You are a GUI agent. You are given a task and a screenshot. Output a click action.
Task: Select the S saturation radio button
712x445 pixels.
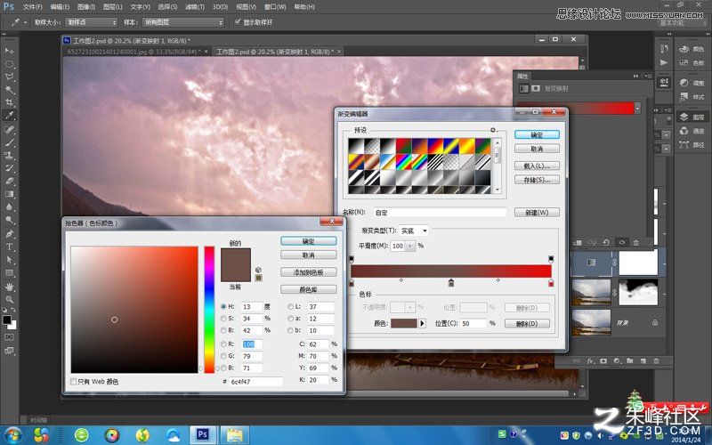pyautogui.click(x=223, y=319)
